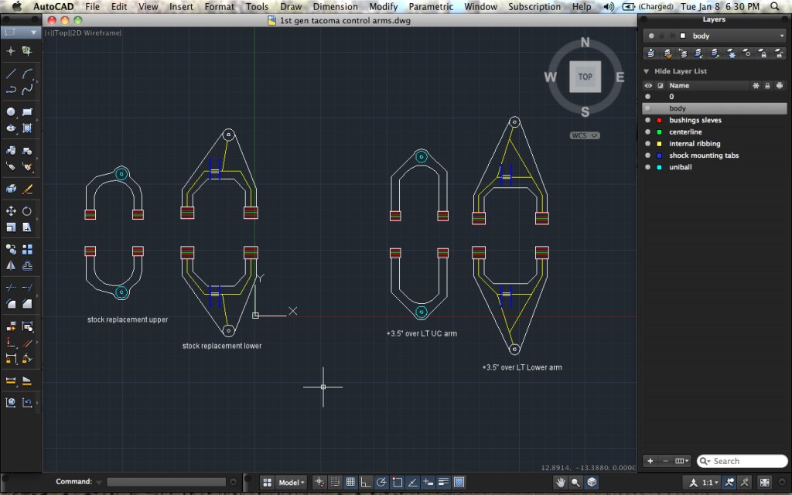Select the Spline tool
Viewport: 792px width, 495px height.
pos(27,90)
